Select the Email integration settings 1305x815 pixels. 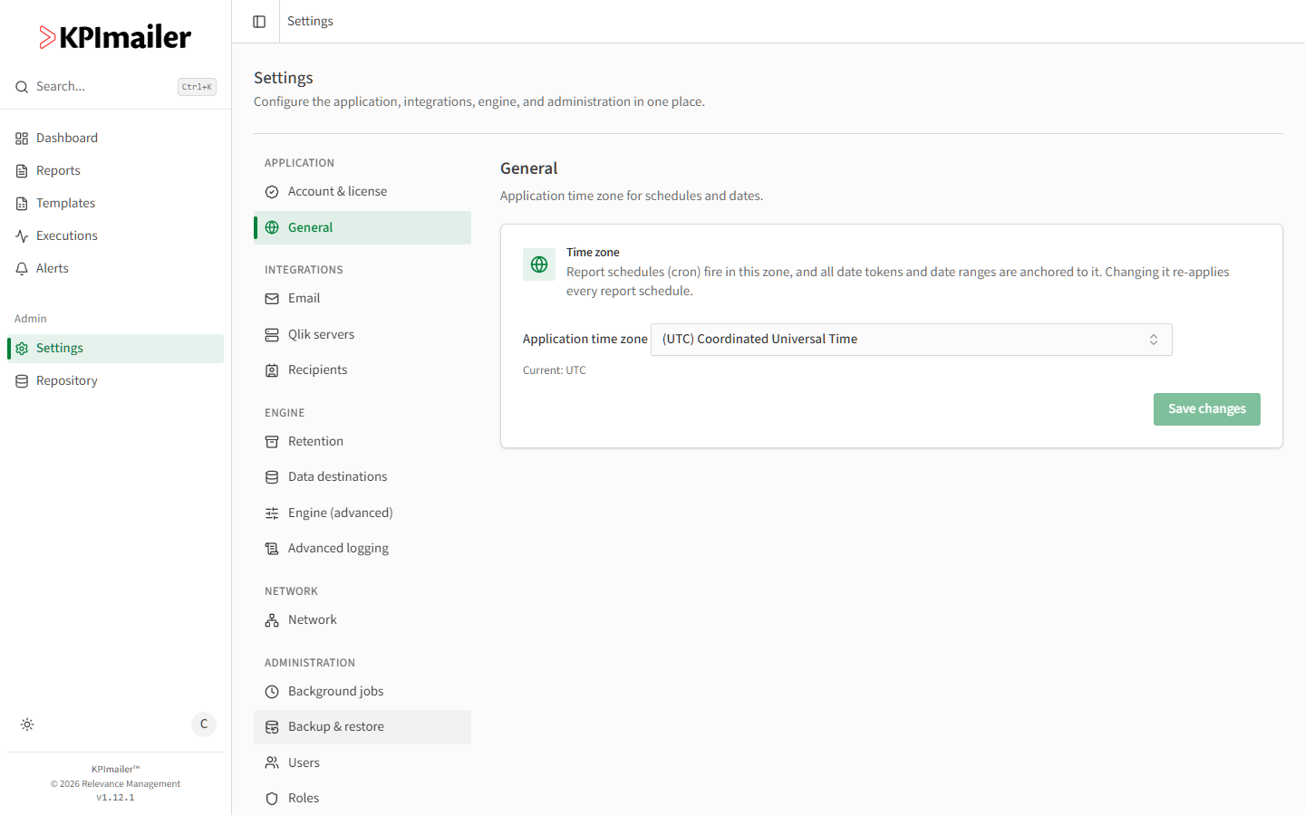(x=362, y=299)
